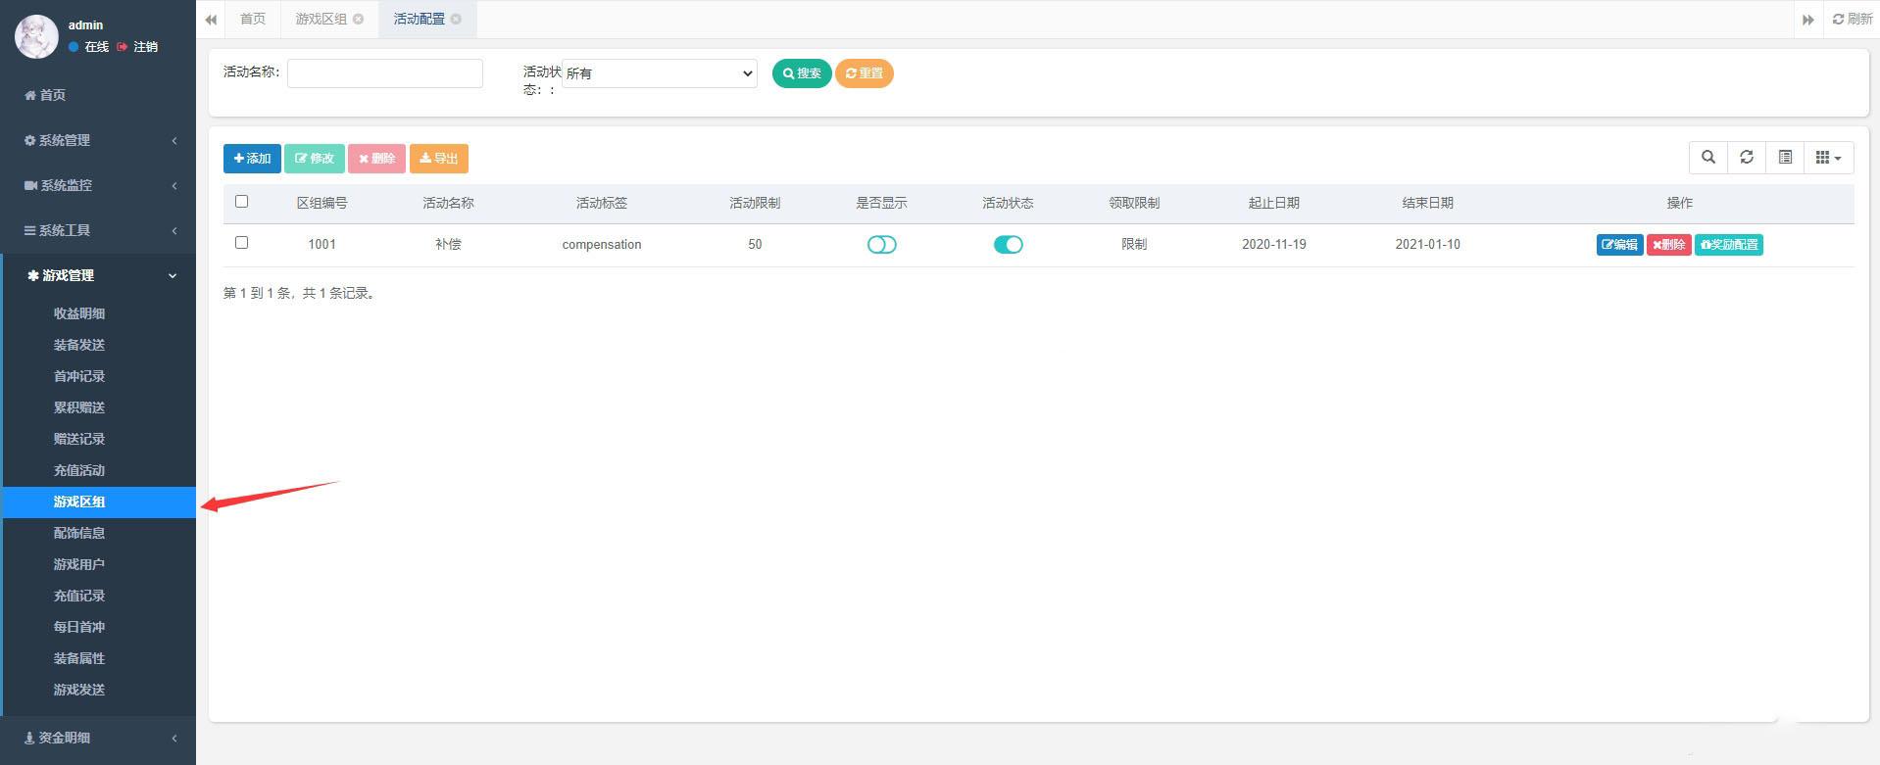
Task: Click the orange 重置 reset button
Action: [x=864, y=73]
